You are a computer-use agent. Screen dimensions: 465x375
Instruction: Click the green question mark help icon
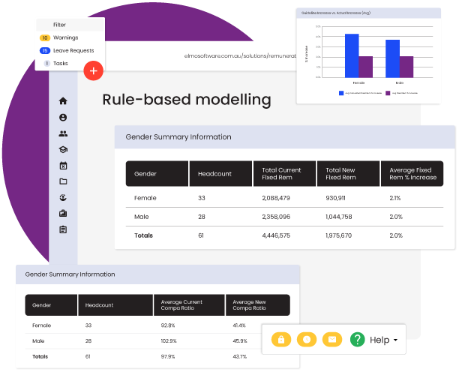[357, 340]
